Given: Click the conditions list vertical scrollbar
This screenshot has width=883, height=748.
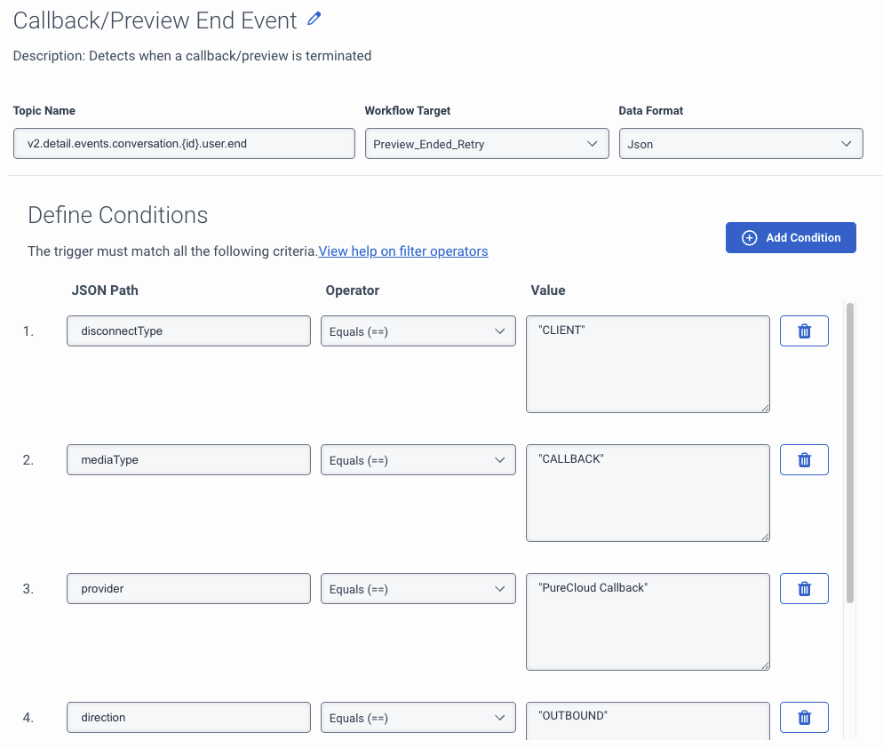Looking at the screenshot, I should pyautogui.click(x=850, y=453).
